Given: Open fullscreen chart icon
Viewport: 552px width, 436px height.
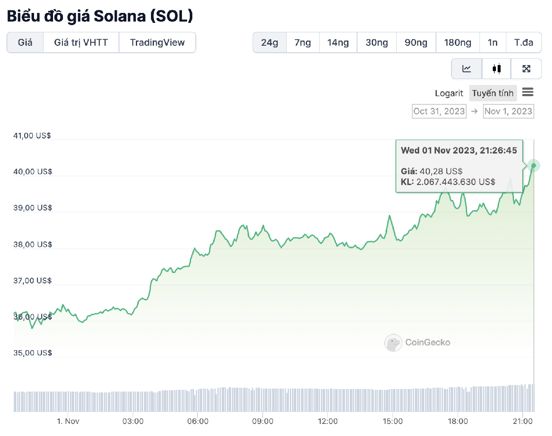Looking at the screenshot, I should click(526, 69).
